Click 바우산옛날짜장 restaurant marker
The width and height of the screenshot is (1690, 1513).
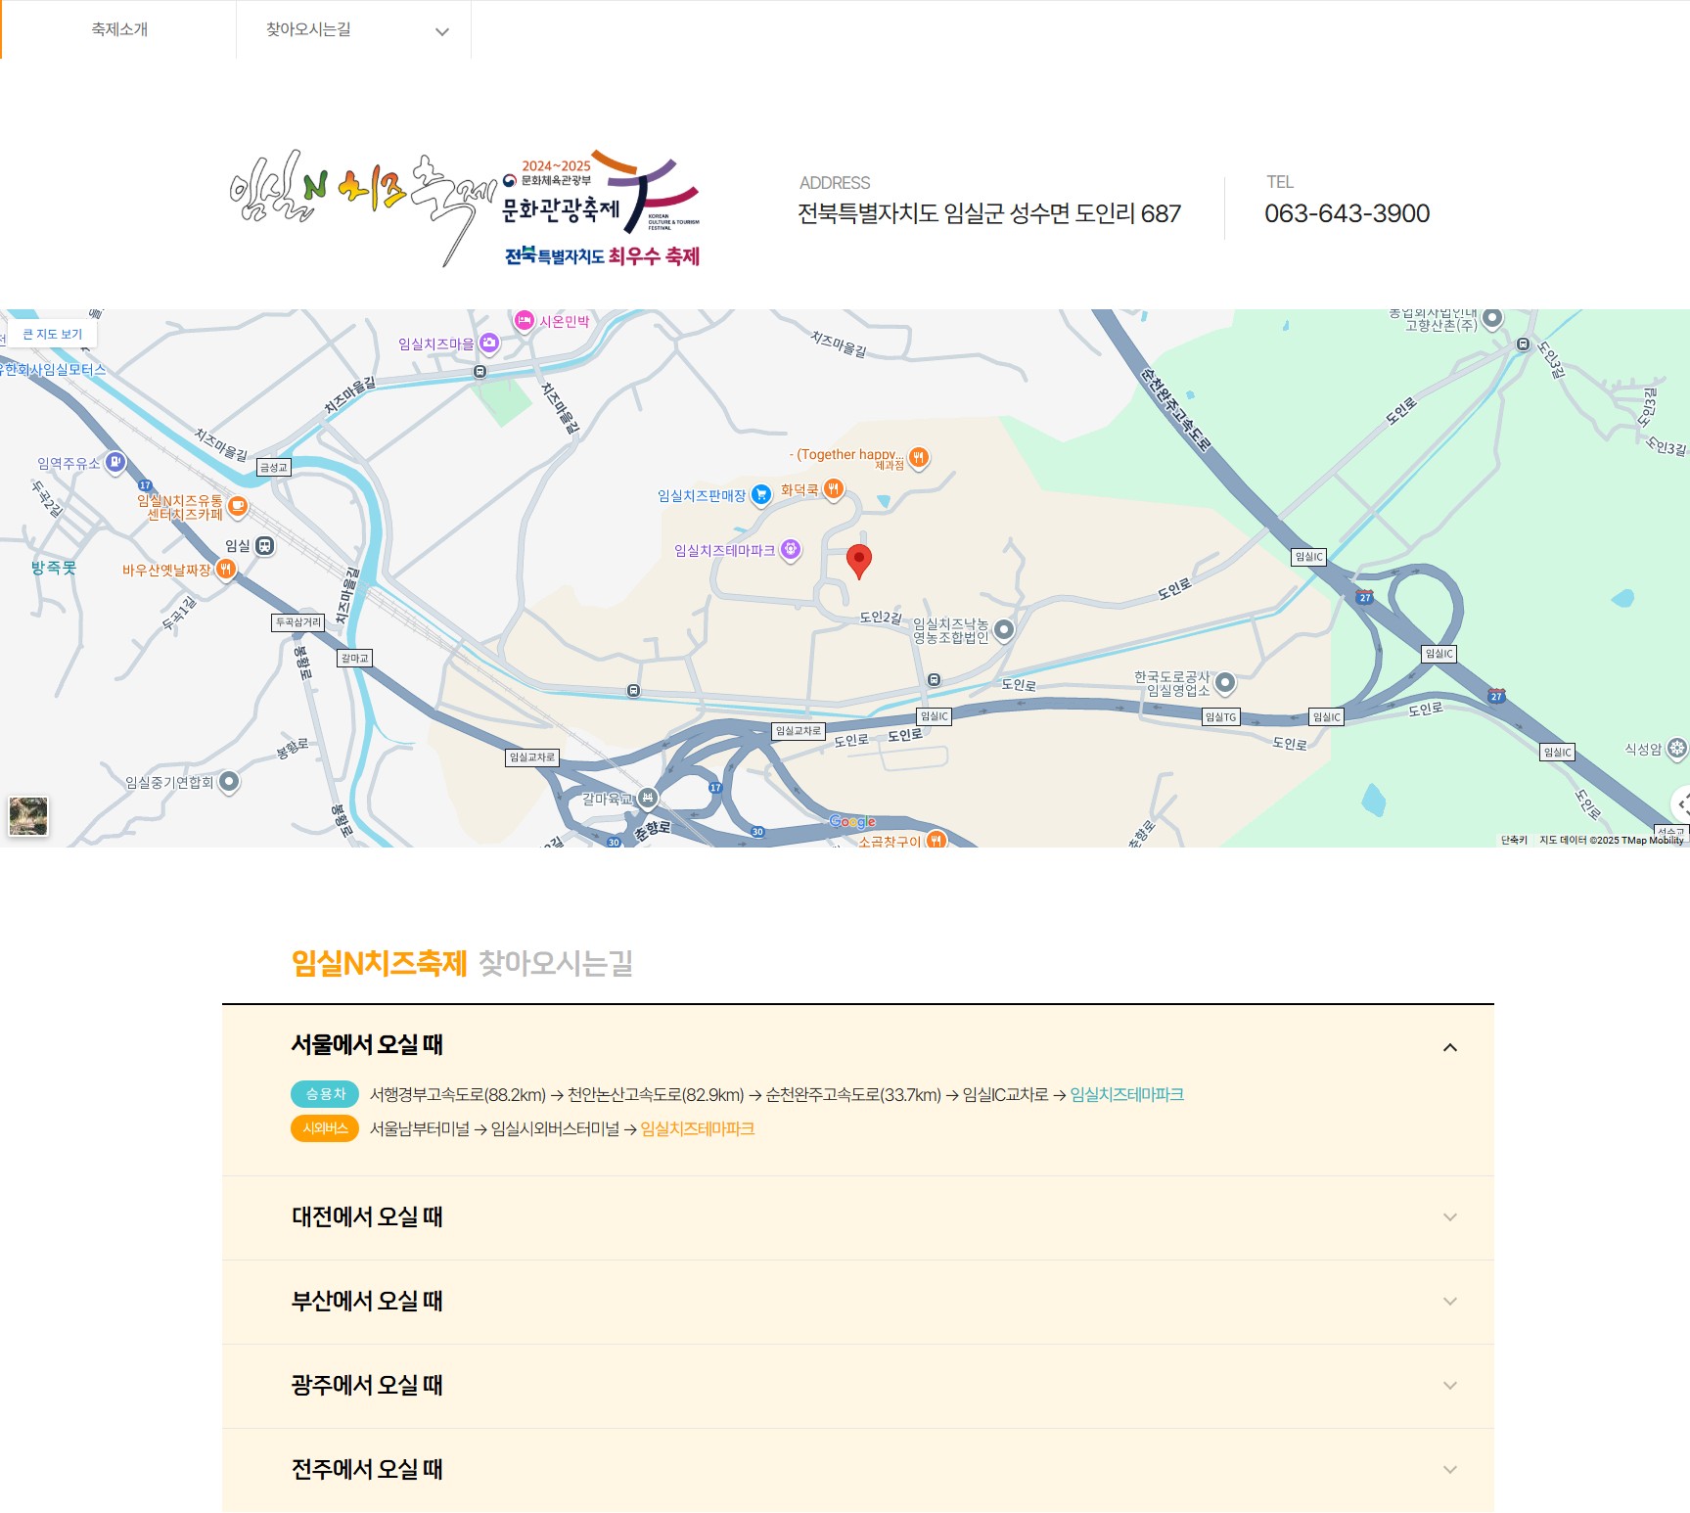(x=225, y=569)
